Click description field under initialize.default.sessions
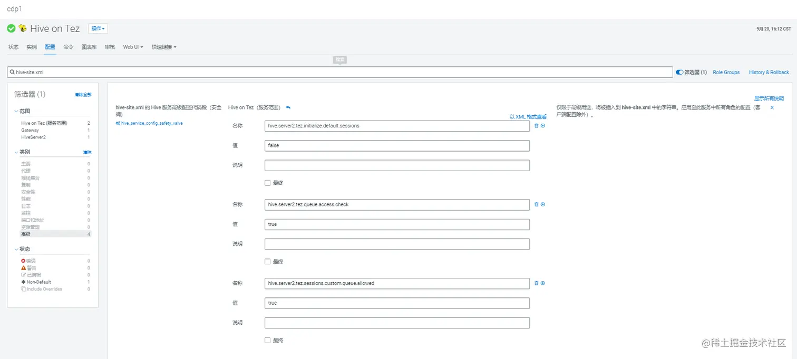 point(397,165)
